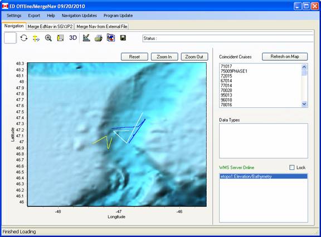Open the Navigation Updates menu

(79, 16)
